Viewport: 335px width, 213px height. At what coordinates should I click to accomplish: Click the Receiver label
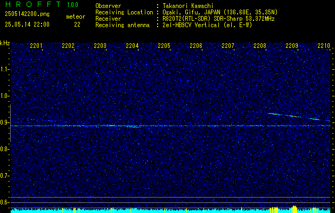[x=108, y=19]
